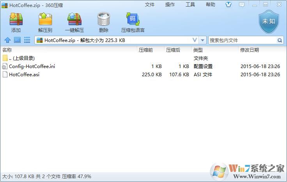Open the 帮助 menu
This screenshot has width=287, height=182.
(x=211, y=5)
